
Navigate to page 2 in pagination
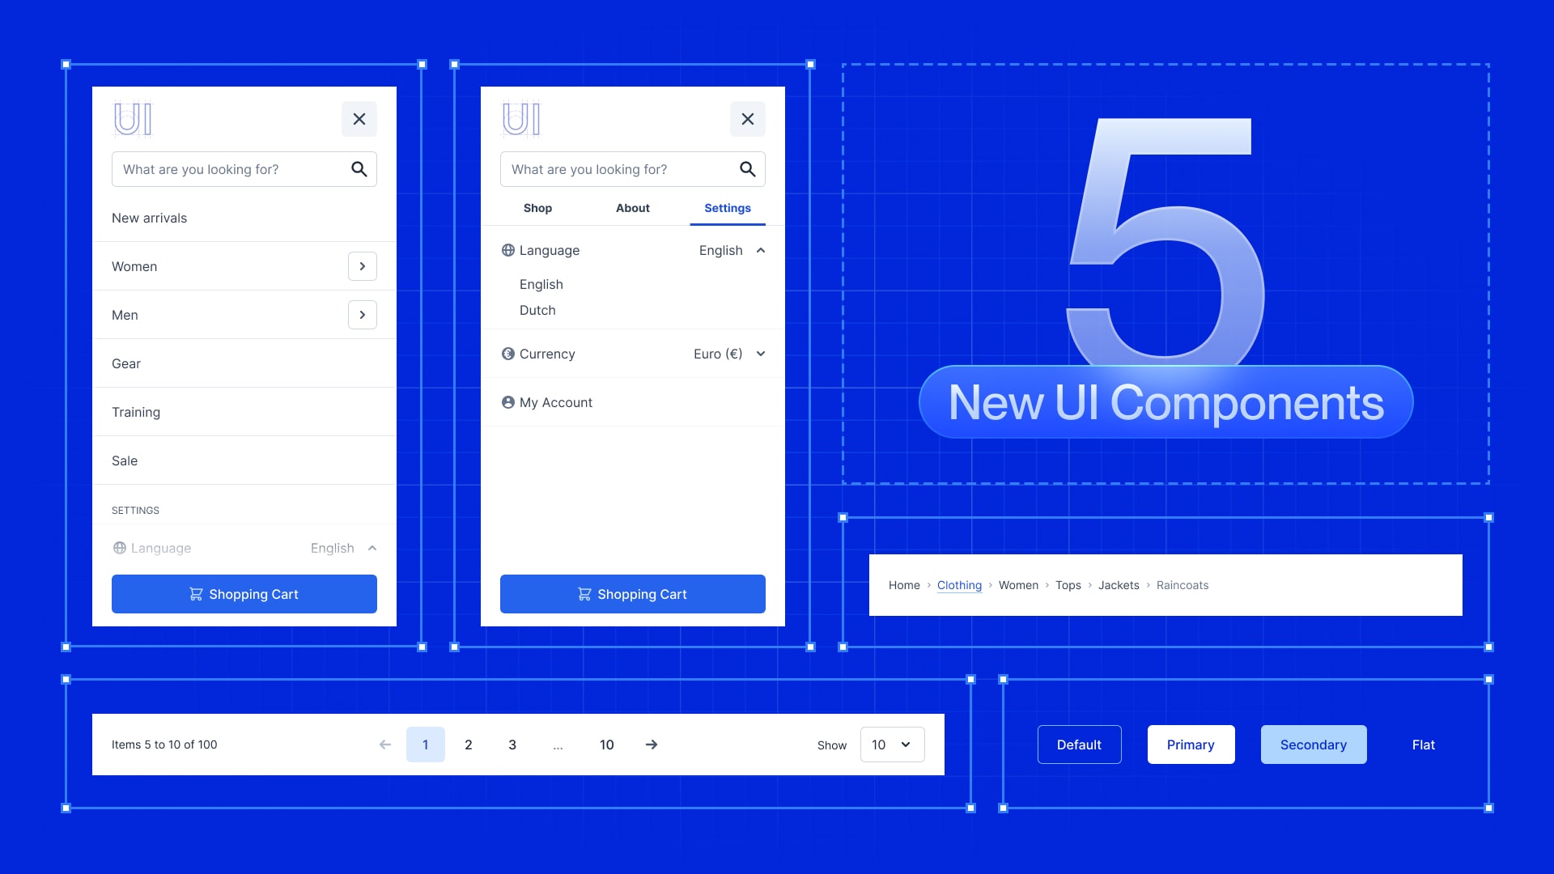coord(468,744)
